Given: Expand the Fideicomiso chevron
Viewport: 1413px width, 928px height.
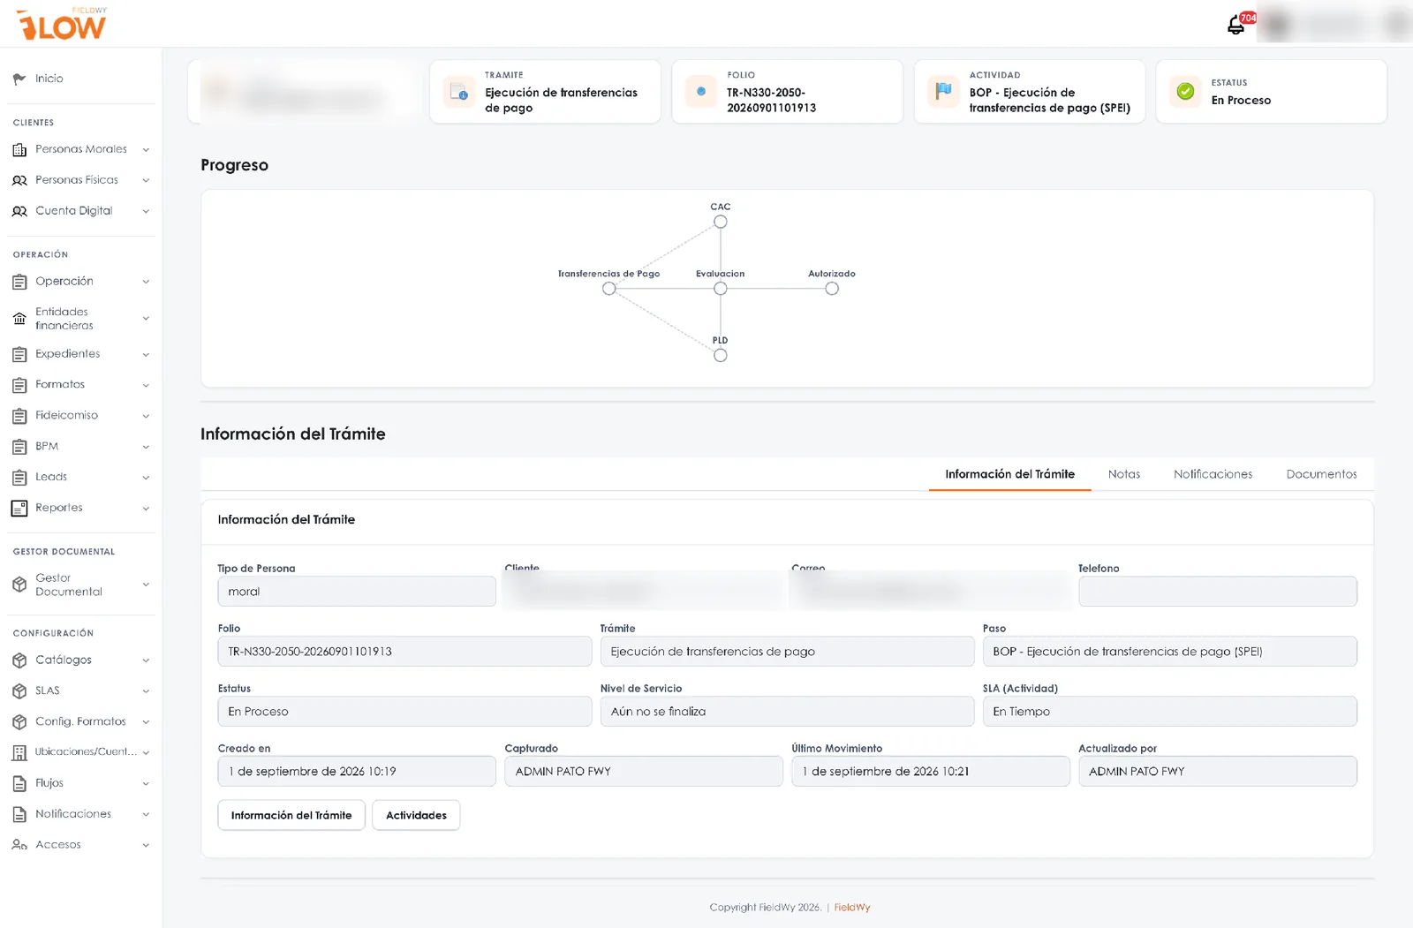Looking at the screenshot, I should tap(146, 416).
